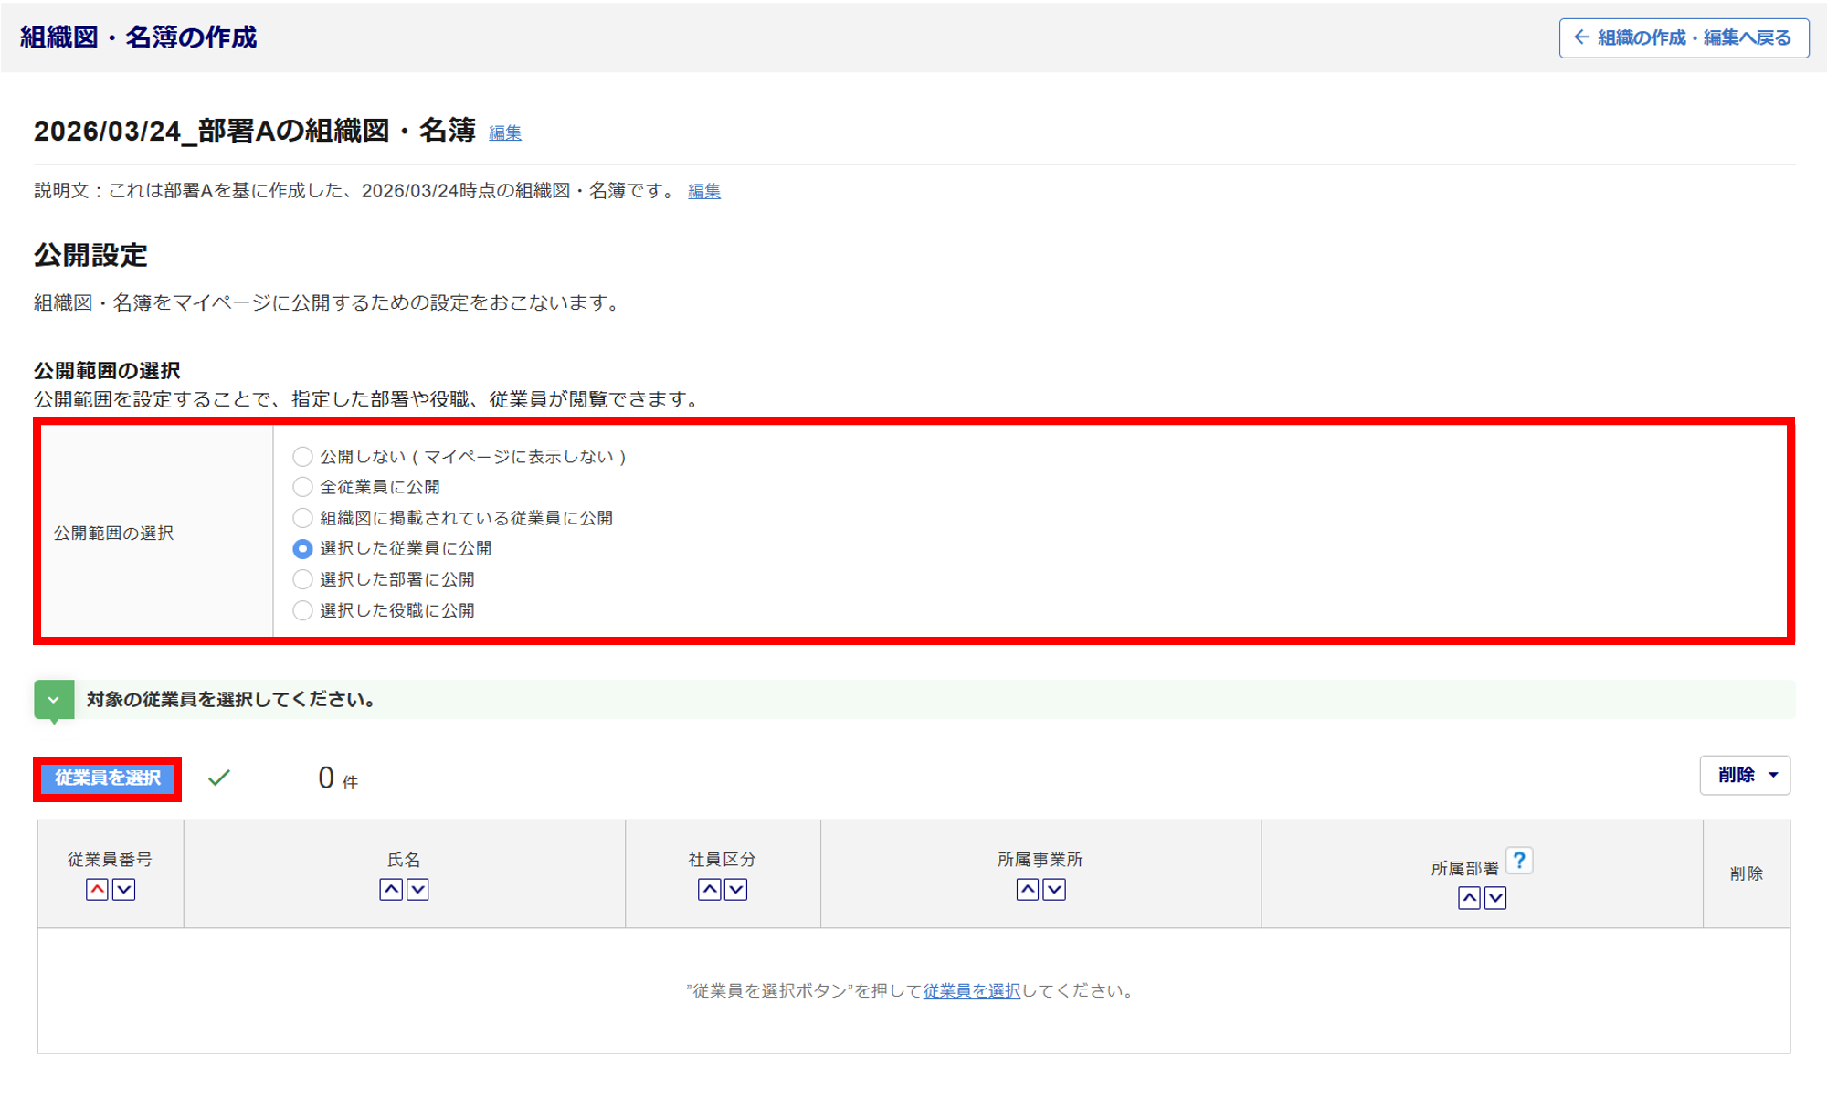
Task: Collapse the green 対象の従業員 chevron
Action: click(x=54, y=700)
